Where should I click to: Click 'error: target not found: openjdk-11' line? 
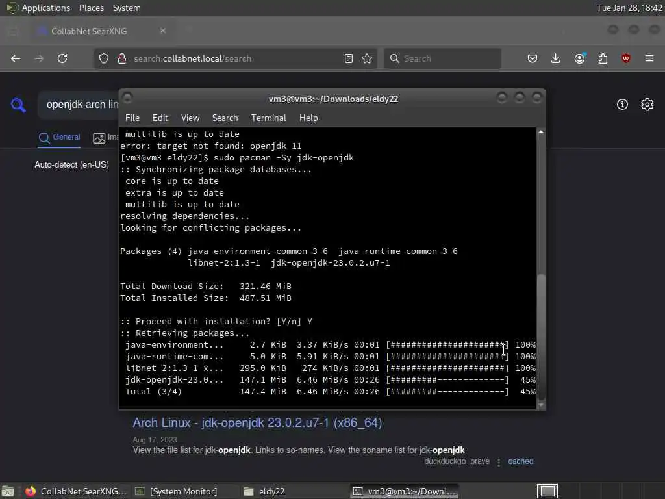click(x=211, y=146)
